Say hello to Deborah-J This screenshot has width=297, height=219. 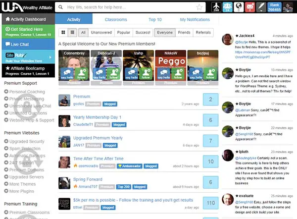point(99,74)
